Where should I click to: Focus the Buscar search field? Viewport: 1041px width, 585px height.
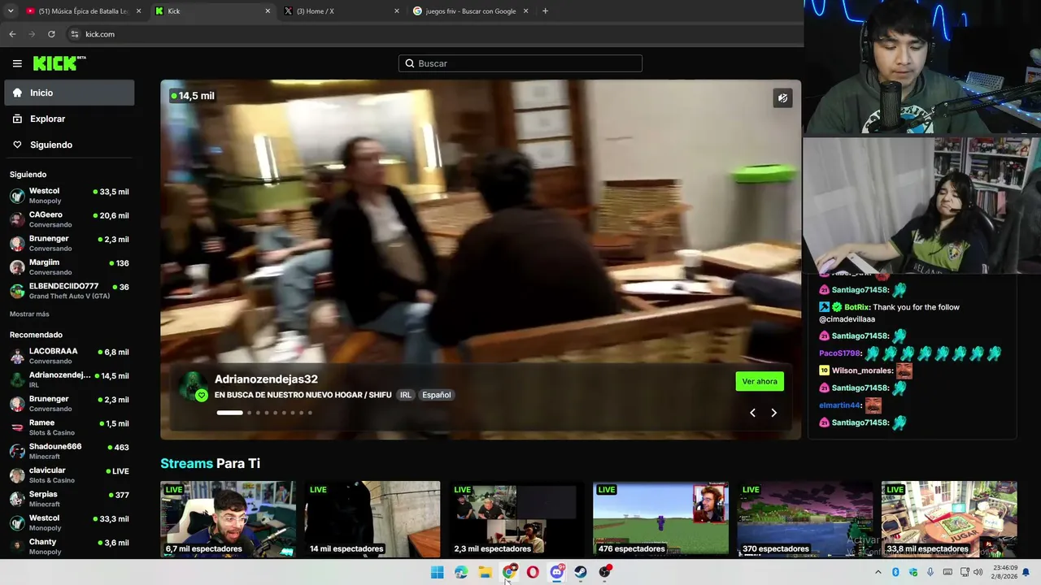point(520,63)
